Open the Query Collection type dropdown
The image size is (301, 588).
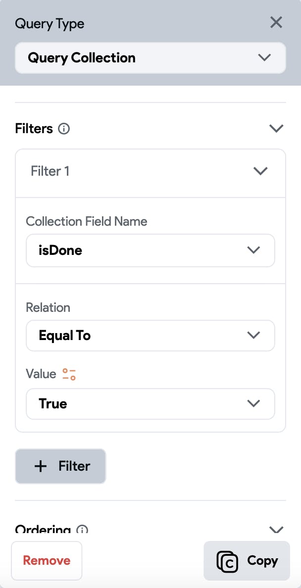click(150, 58)
